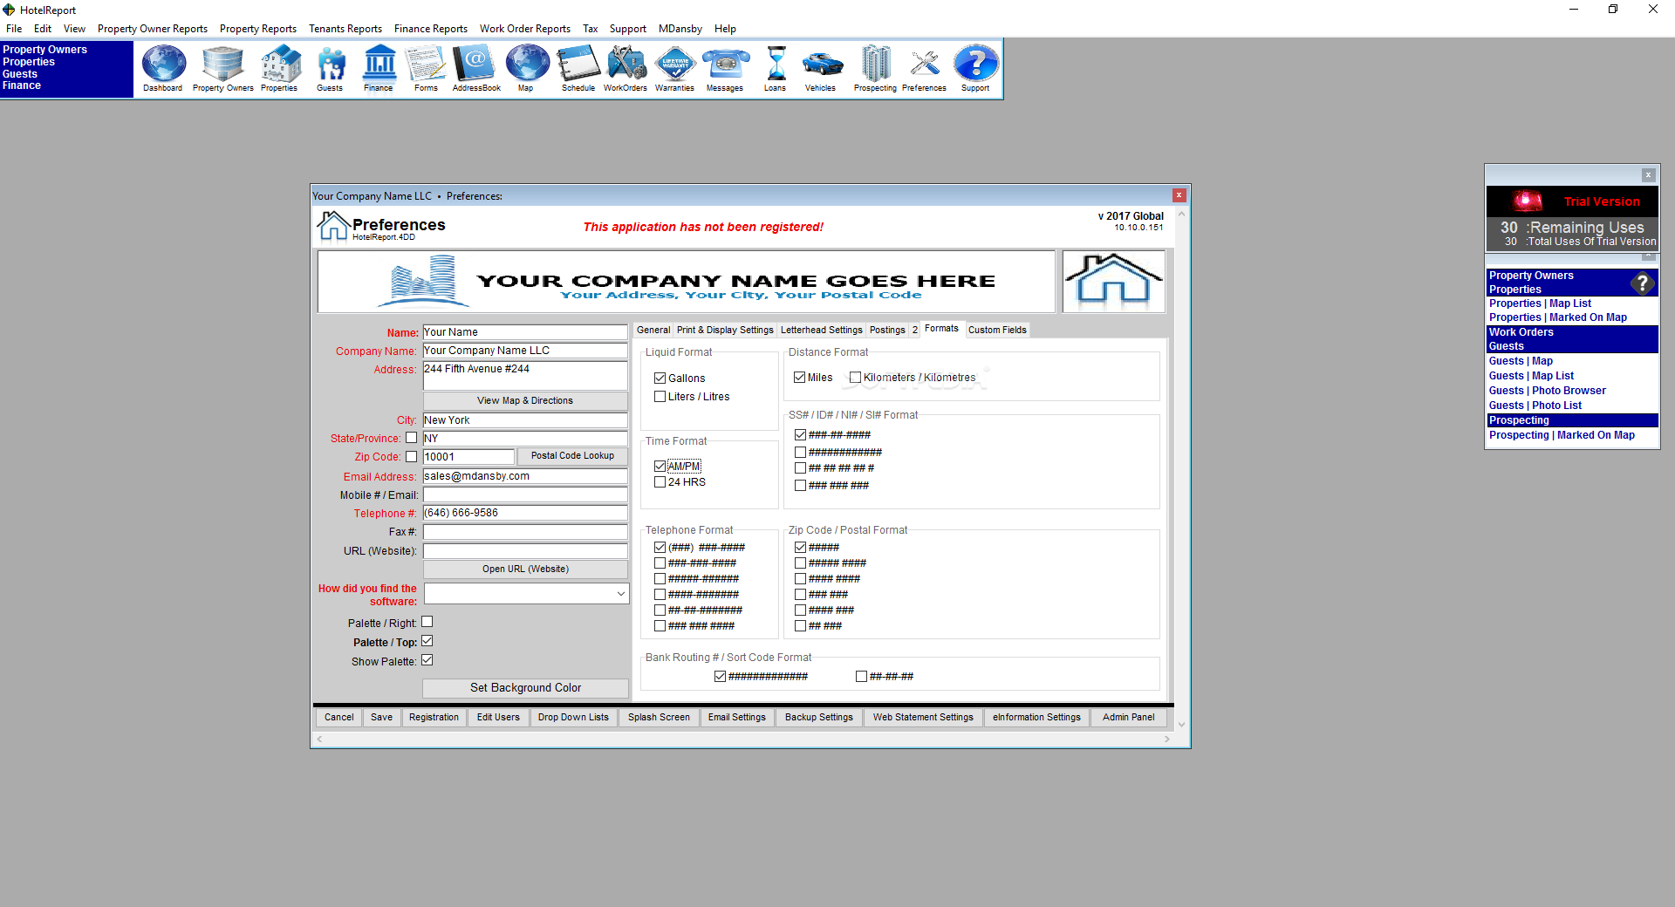Image resolution: width=1675 pixels, height=907 pixels.
Task: Click the question mark icon in side palette
Action: click(1642, 283)
